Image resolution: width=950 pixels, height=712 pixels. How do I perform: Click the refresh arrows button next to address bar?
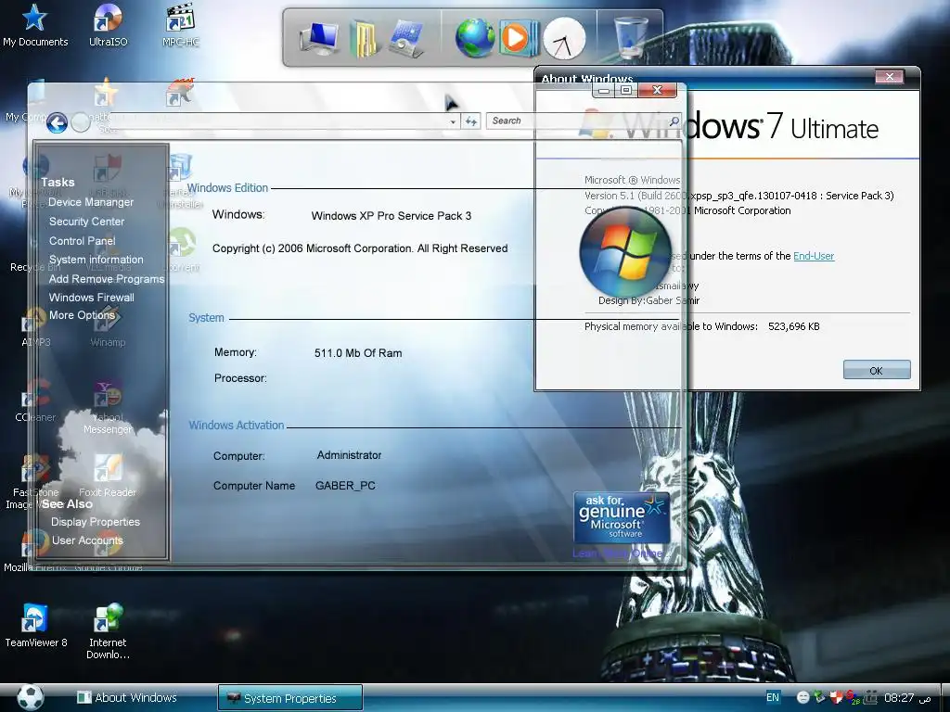coord(470,121)
